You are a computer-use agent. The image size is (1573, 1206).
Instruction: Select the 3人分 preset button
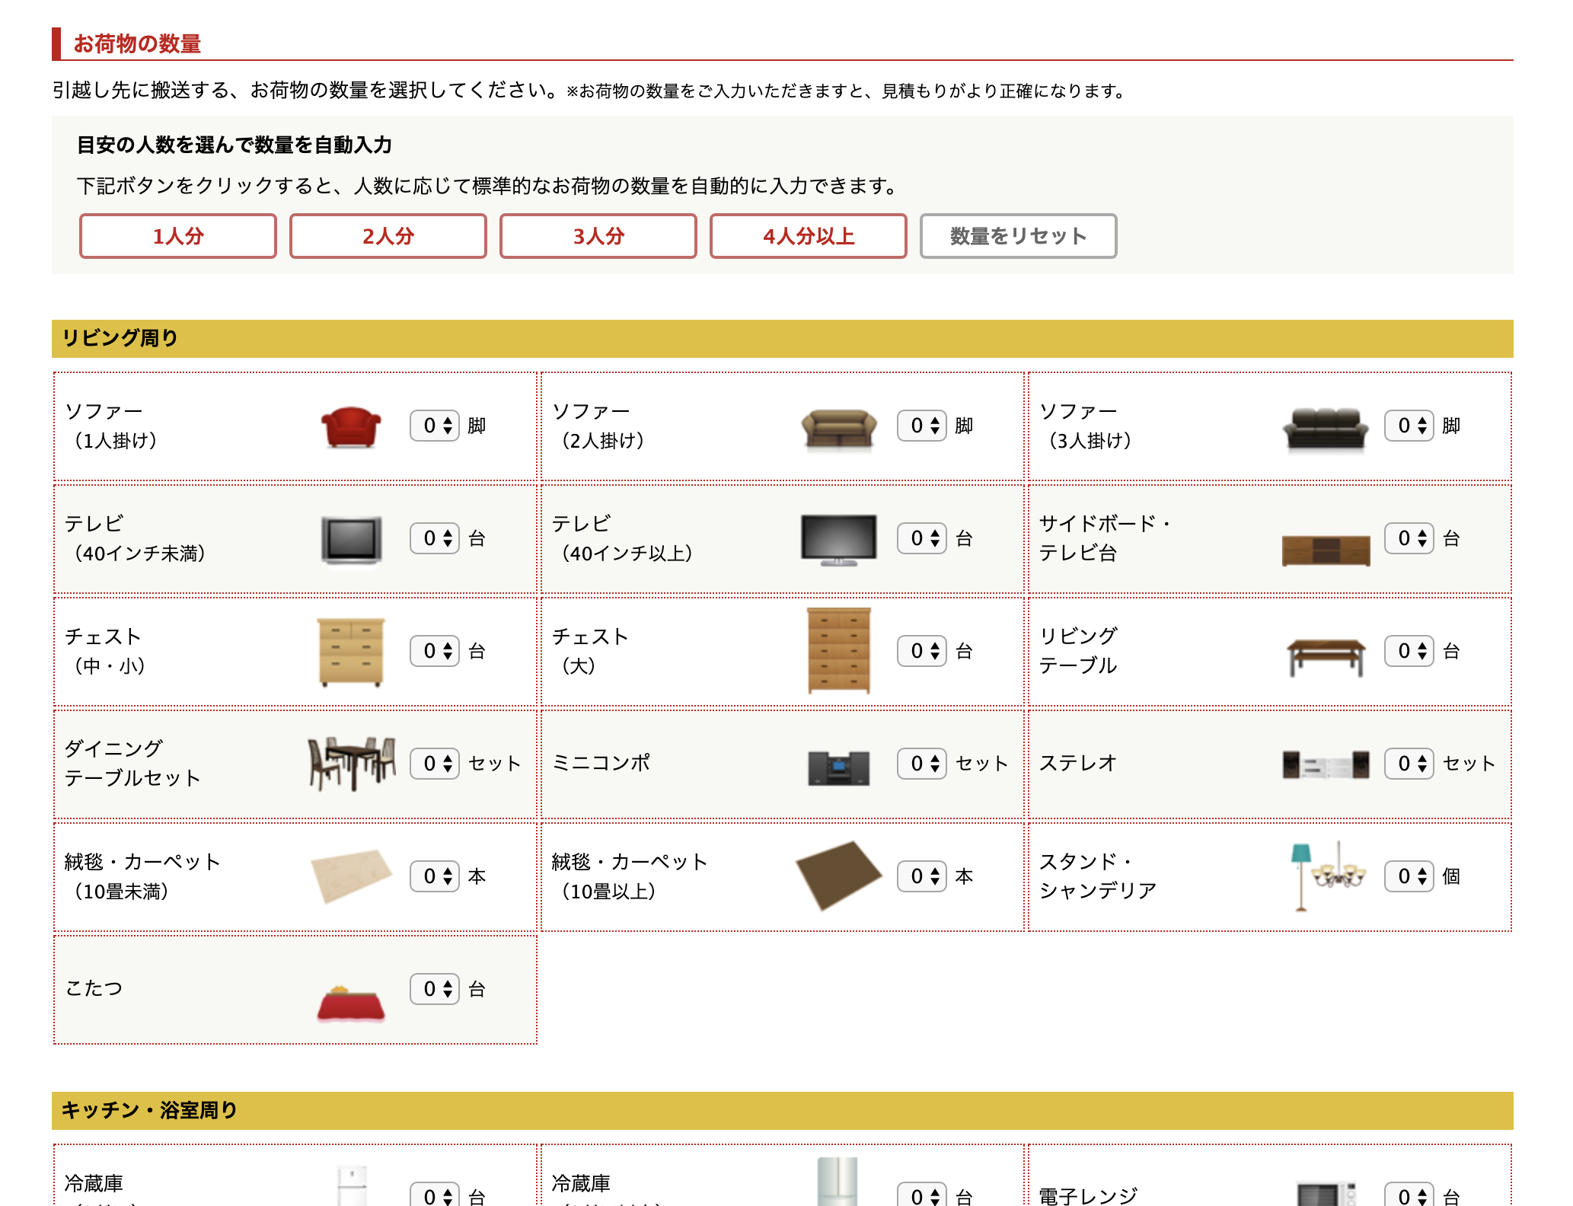click(598, 236)
